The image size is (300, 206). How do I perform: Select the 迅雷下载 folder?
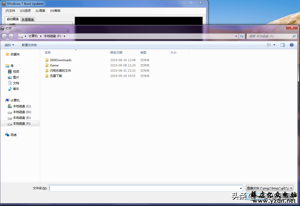pos(56,76)
